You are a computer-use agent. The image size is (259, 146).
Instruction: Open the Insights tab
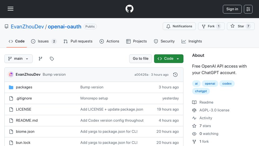click(x=192, y=41)
